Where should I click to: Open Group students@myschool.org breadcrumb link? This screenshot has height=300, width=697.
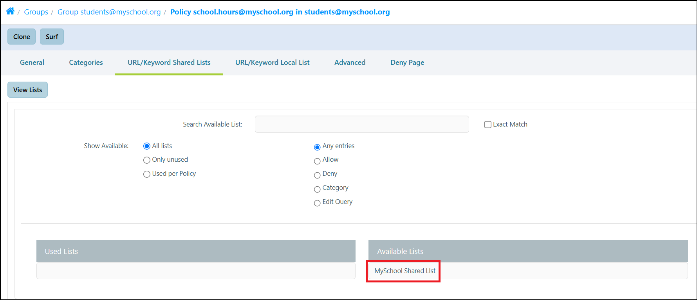pos(109,12)
